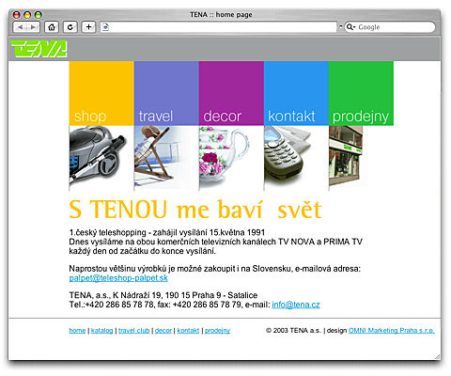This screenshot has width=451, height=376.
Task: Open the purple travel tile
Action: [x=166, y=93]
